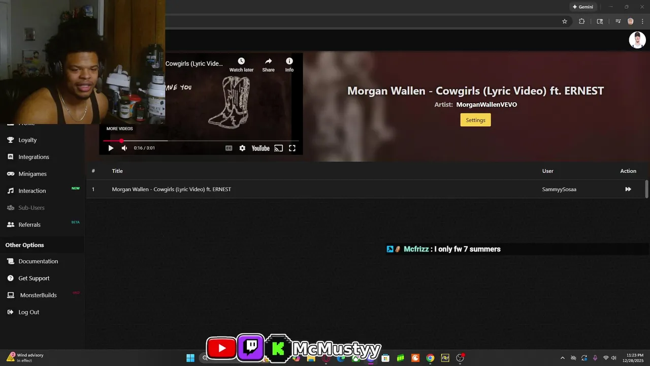Open Referrals in the sidebar
Viewport: 650px width, 366px height.
(29, 225)
